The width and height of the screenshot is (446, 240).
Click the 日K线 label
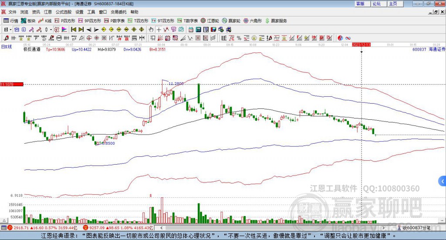click(x=7, y=47)
